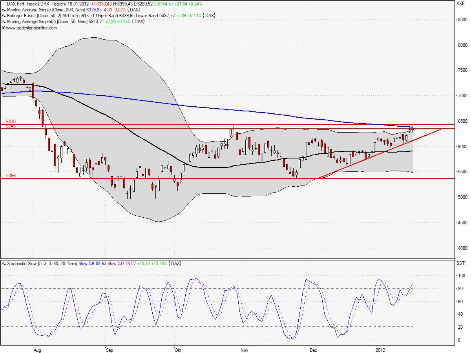Image resolution: width=471 pixels, height=353 pixels.
Task: Click the Okt marker on the time axis
Action: coord(179,349)
